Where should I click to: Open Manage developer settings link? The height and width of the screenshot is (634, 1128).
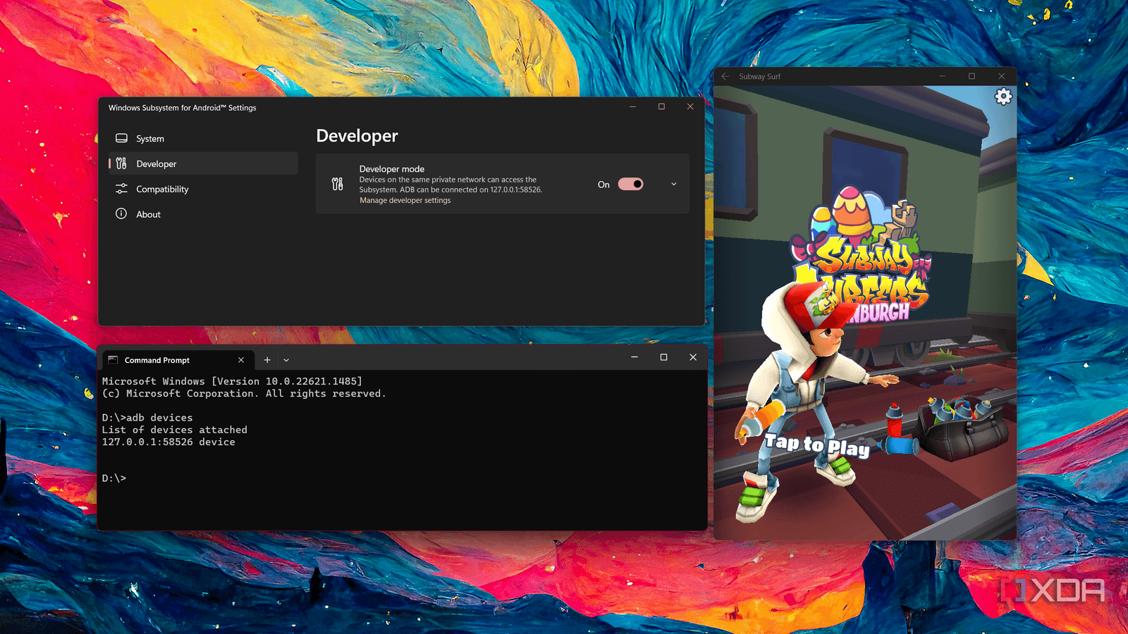[x=405, y=201]
